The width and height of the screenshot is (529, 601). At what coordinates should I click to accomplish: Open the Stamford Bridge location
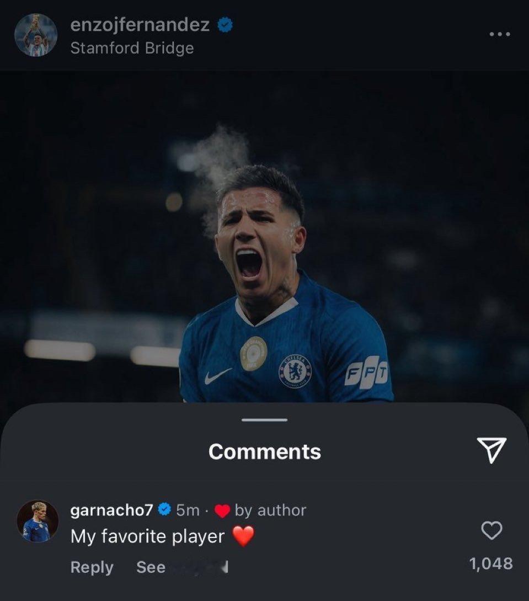tap(132, 48)
